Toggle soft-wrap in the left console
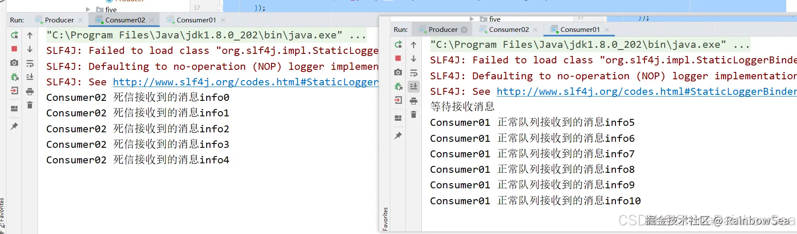This screenshot has height=234, width=797. (30, 63)
